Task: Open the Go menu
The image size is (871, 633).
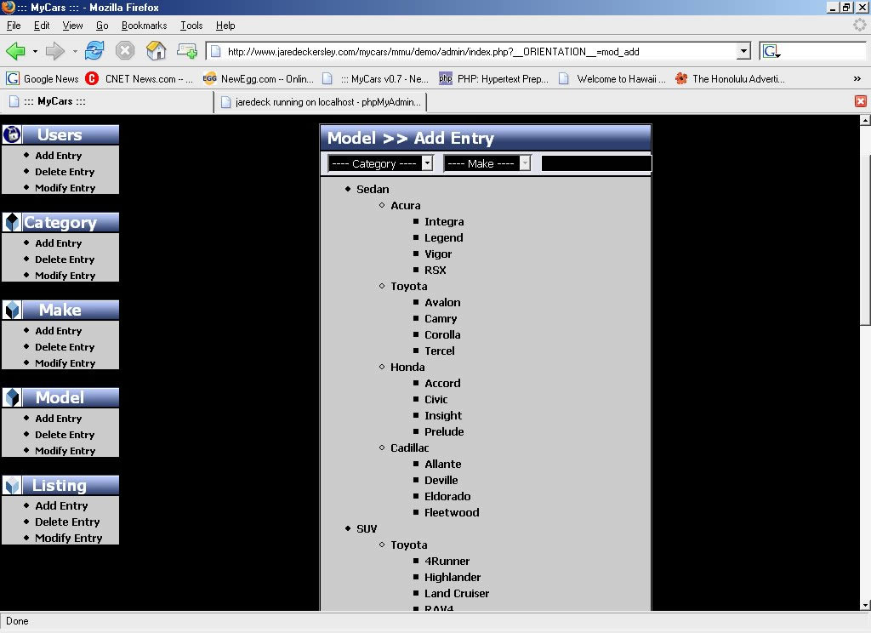Action: (x=102, y=26)
